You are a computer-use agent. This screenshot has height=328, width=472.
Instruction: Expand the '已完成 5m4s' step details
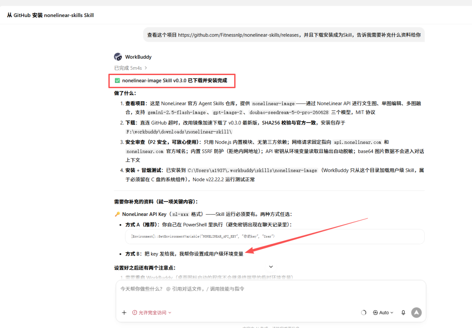[131, 68]
